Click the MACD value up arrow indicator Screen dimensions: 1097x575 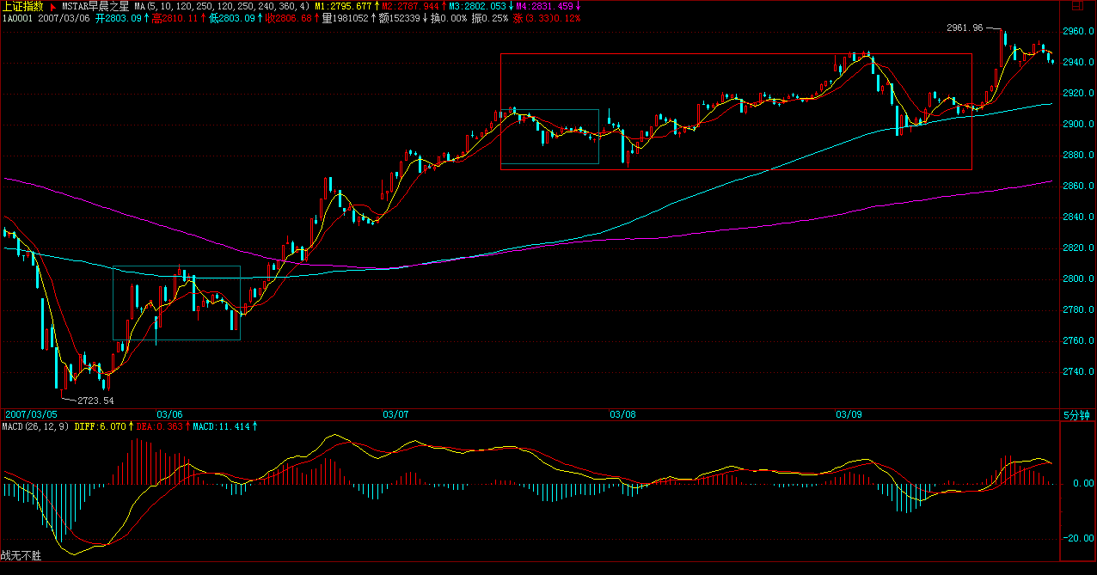point(254,426)
